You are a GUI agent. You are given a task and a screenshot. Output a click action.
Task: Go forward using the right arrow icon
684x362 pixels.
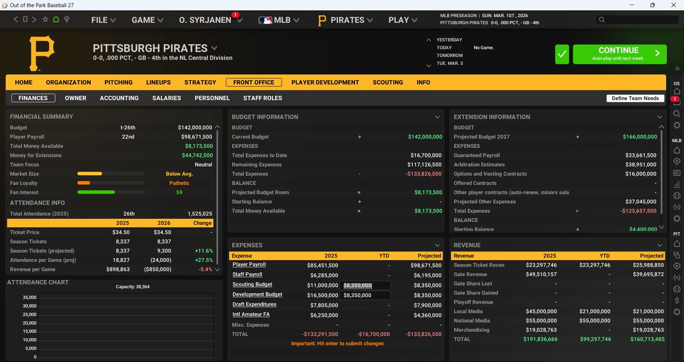pos(35,19)
